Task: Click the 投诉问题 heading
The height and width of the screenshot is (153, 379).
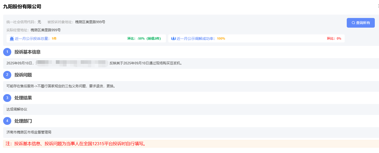Action: point(23,75)
